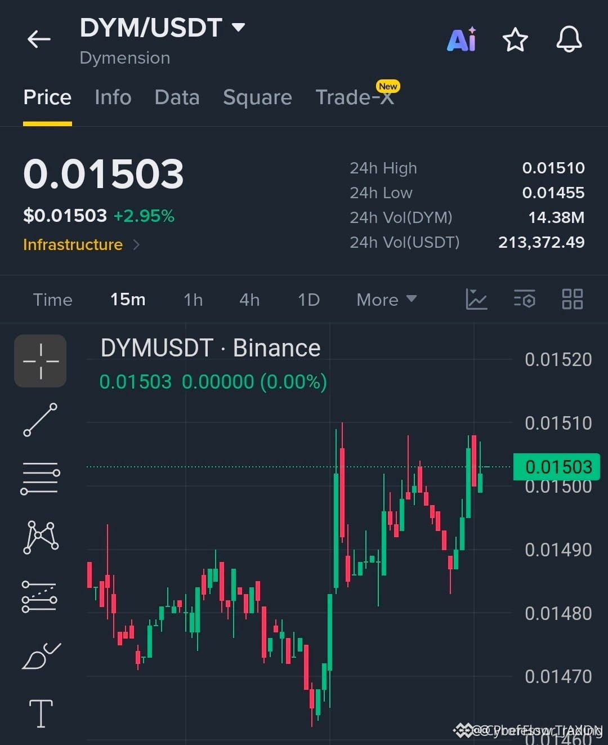Click the current price label 0.01503 on axis
The height and width of the screenshot is (745, 608).
pyautogui.click(x=557, y=467)
